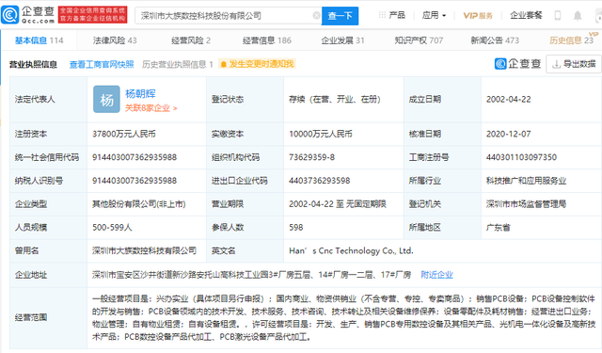Open the mobile phone app icon

[x=558, y=15]
